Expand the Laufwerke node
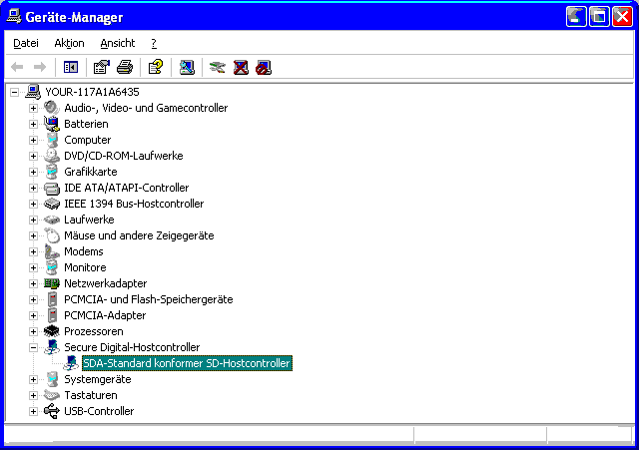 click(33, 220)
